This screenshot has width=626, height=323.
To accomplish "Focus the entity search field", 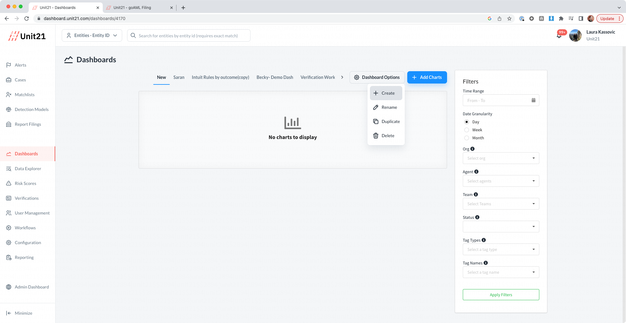I will [x=189, y=35].
